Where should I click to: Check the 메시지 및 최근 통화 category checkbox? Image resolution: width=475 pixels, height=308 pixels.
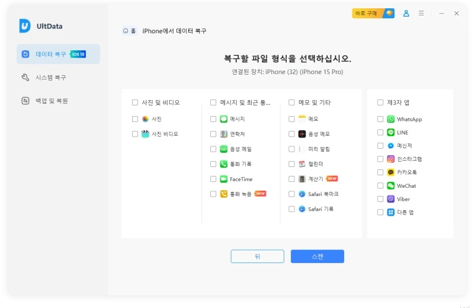coord(213,102)
